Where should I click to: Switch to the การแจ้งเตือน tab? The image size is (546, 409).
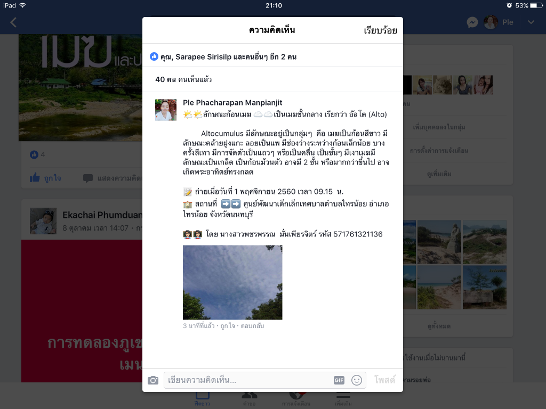[x=296, y=398]
